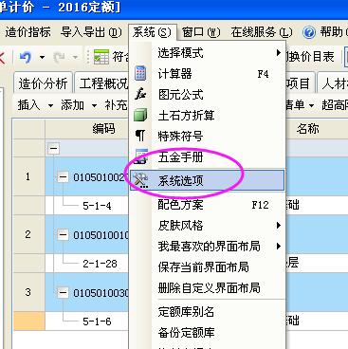Open the redo history dropdown arrow

(x=75, y=58)
